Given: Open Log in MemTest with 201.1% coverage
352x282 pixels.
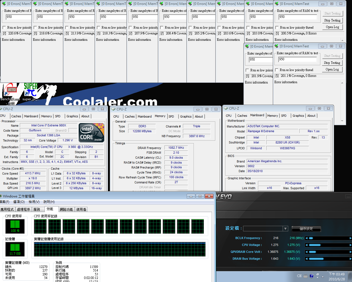Looking at the screenshot, I should pyautogui.click(x=332, y=69).
